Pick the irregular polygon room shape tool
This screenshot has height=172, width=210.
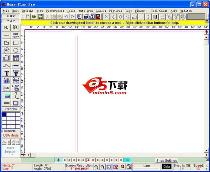click(6, 43)
